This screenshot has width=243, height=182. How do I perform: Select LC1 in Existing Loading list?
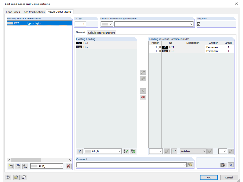coord(106,43)
